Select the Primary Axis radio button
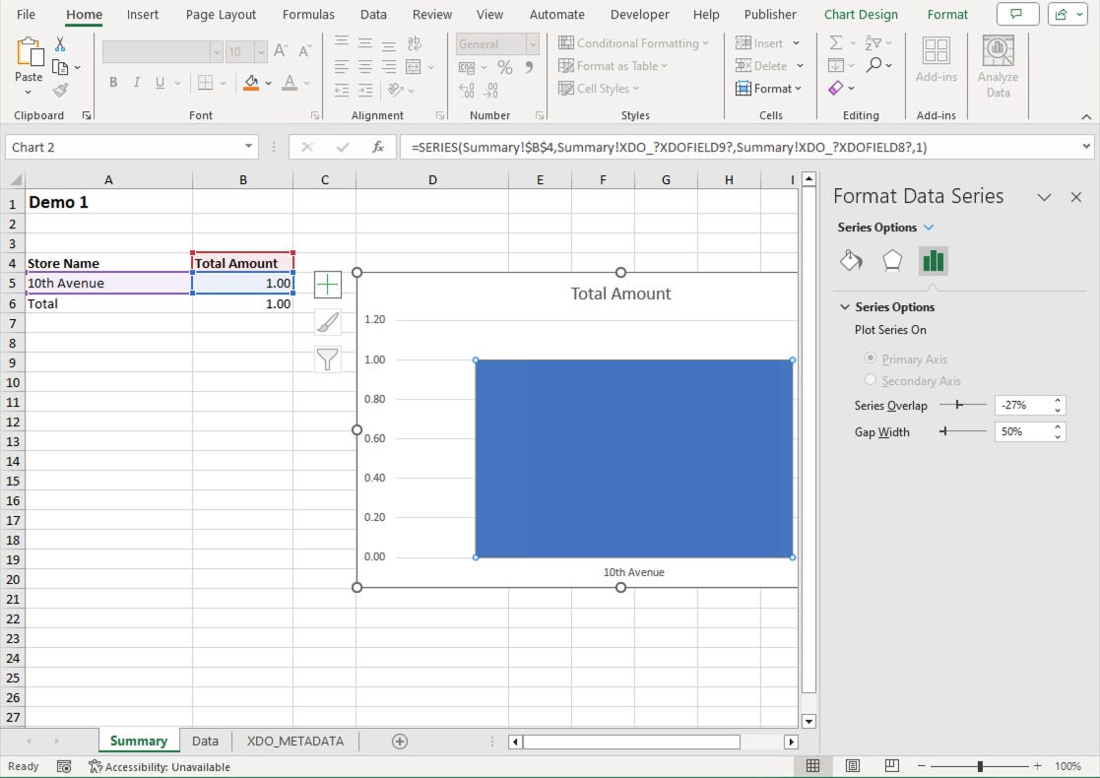Image resolution: width=1100 pixels, height=778 pixels. [x=871, y=358]
